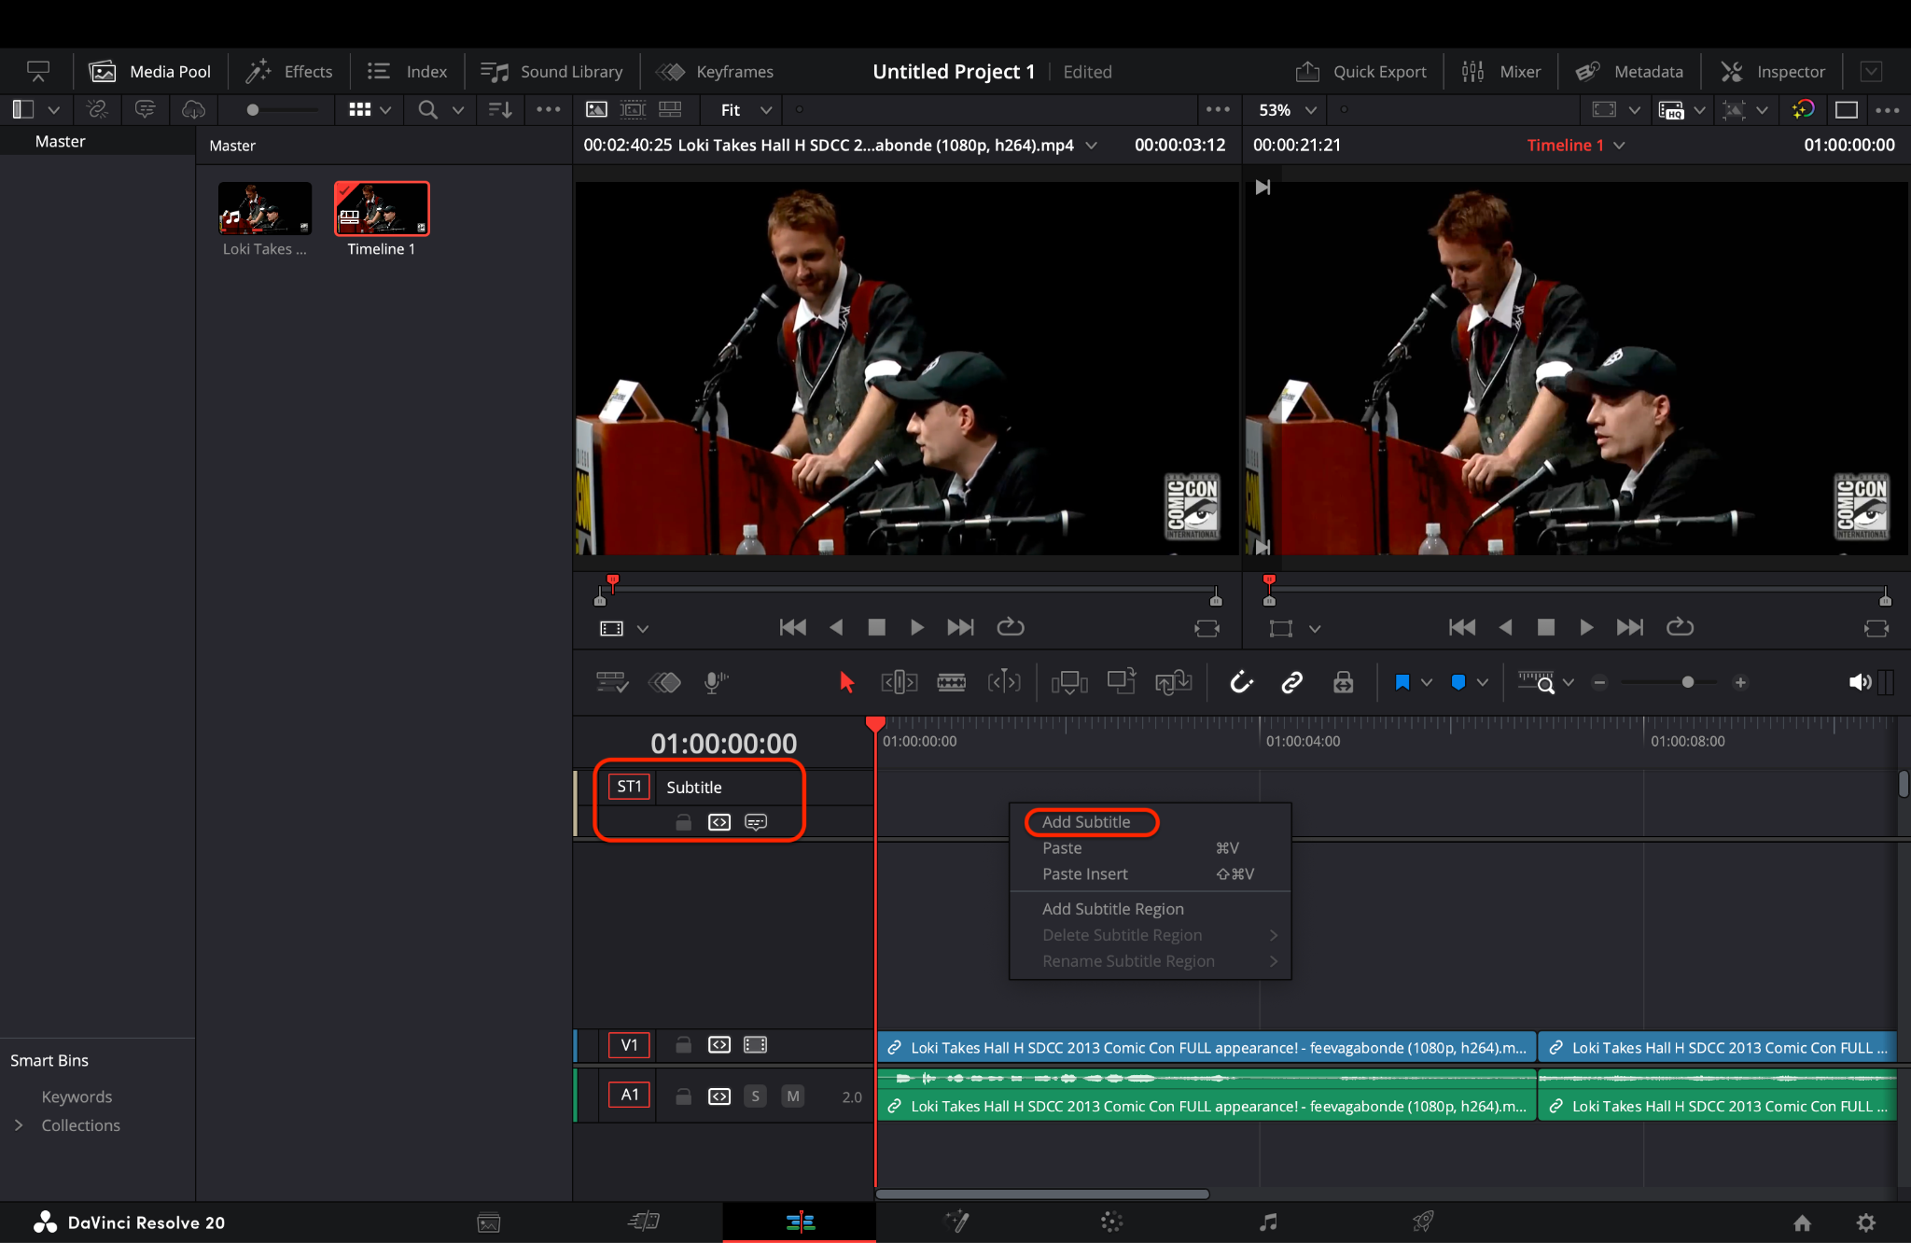Open the Voice-over record tool

coord(714,682)
